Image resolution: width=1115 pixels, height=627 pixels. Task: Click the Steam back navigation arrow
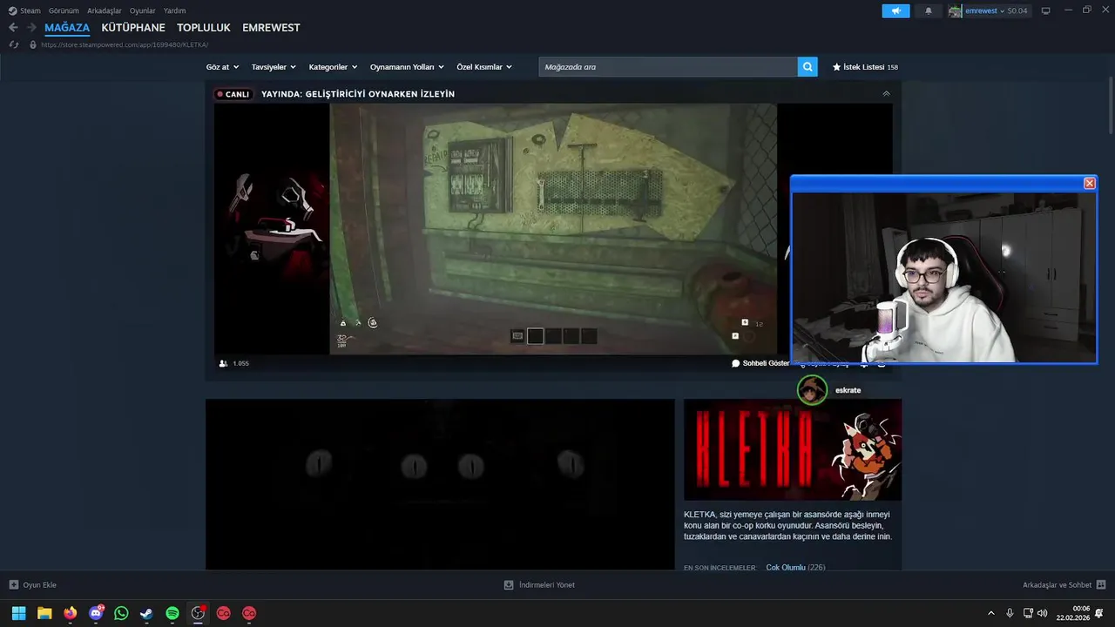click(x=13, y=28)
